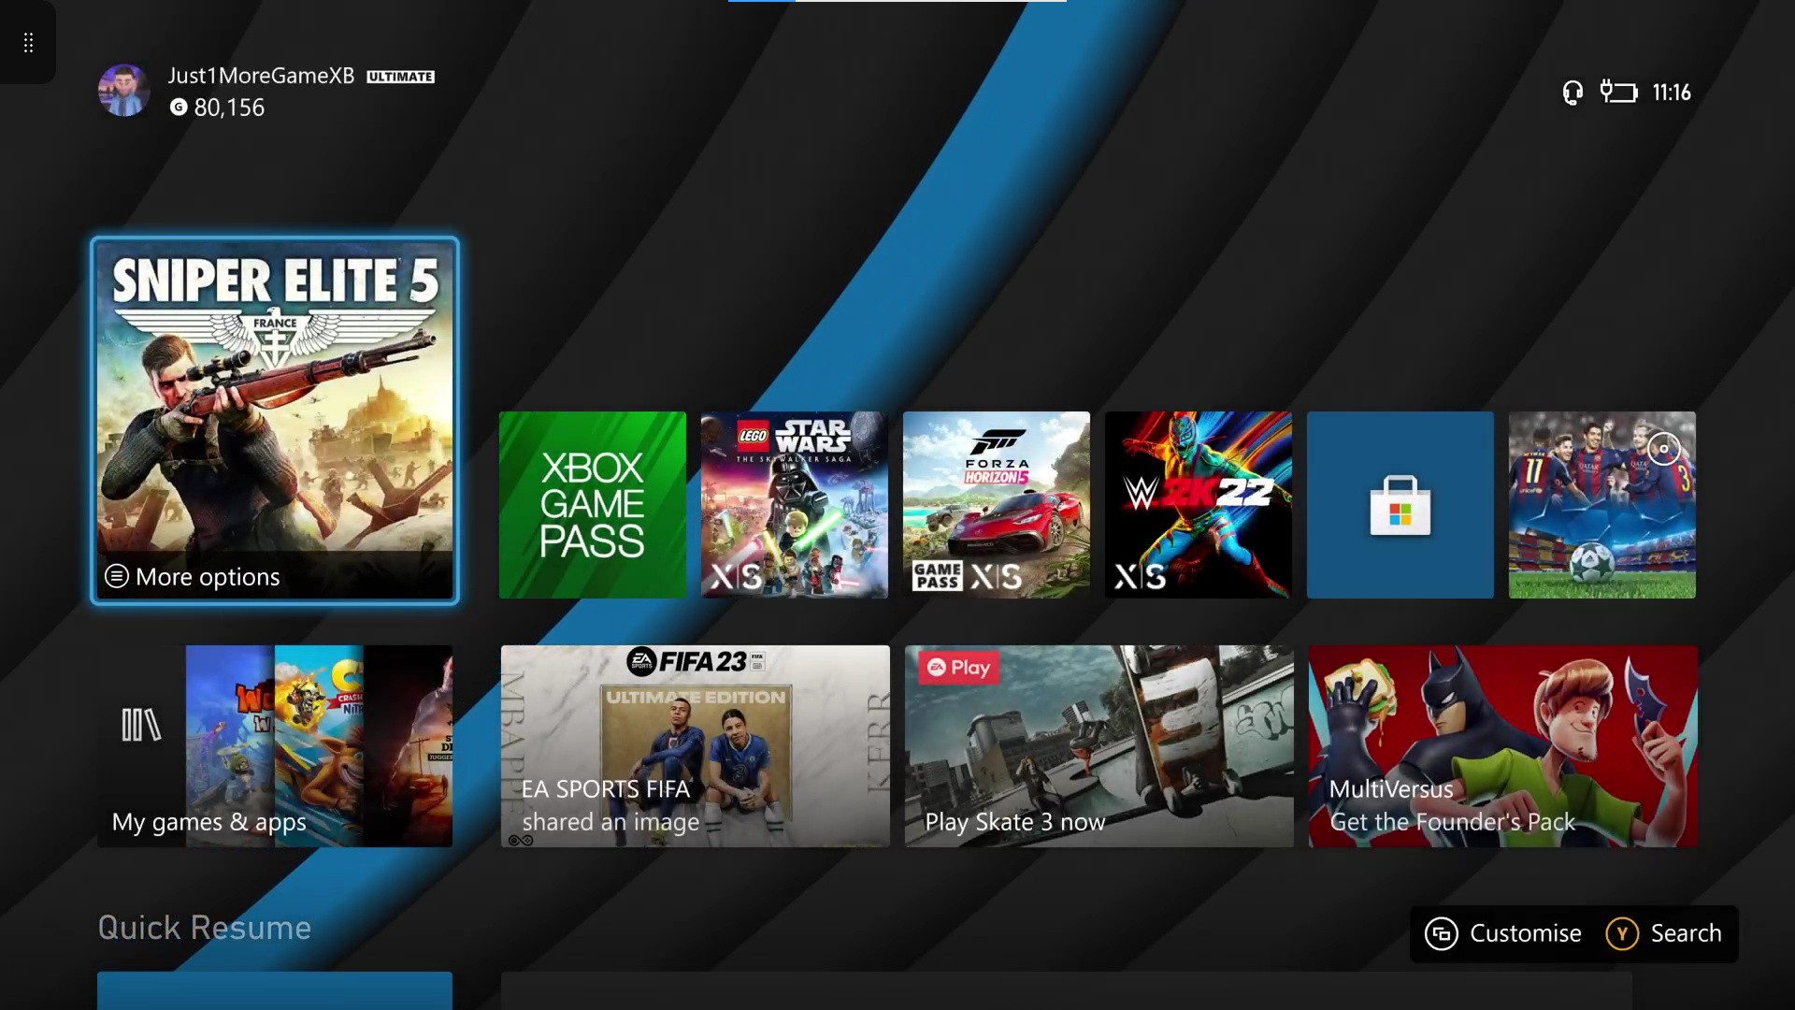The width and height of the screenshot is (1795, 1010).
Task: Start Forza Horizon 5
Action: [995, 505]
